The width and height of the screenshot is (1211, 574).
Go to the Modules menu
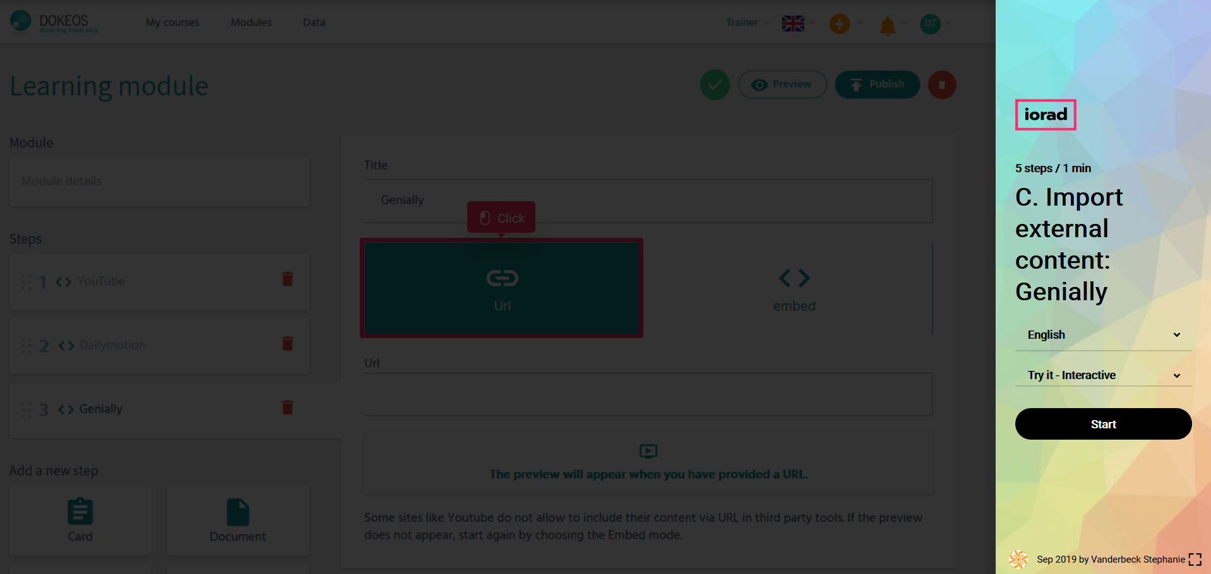tap(251, 23)
